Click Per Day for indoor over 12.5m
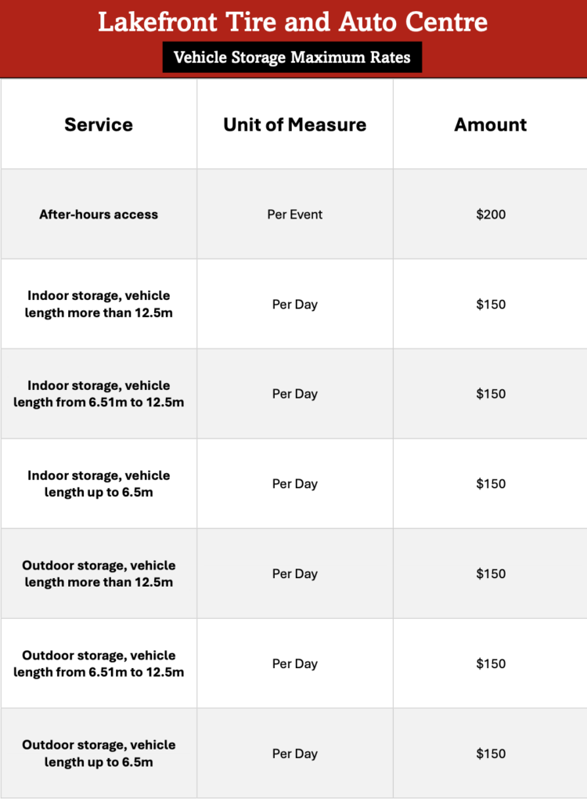 pos(294,304)
